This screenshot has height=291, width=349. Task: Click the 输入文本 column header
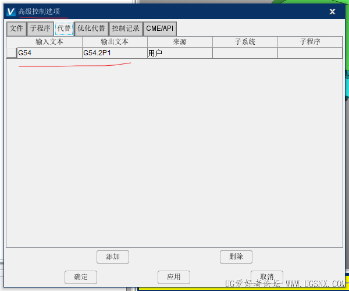[x=49, y=42]
